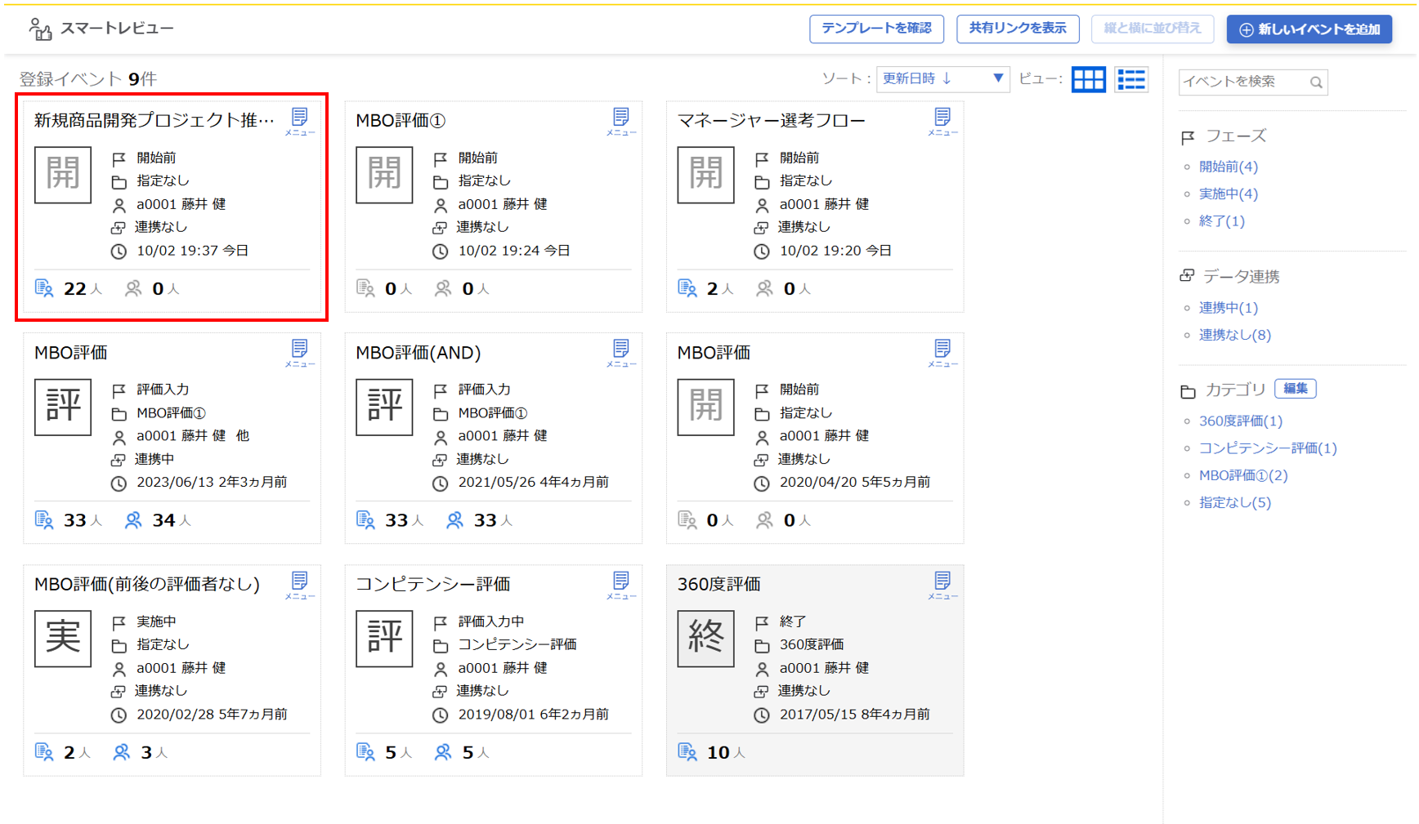1419x824 pixels.
Task: Open menu icon on マネージャー選考フロー card
Action: 942,121
